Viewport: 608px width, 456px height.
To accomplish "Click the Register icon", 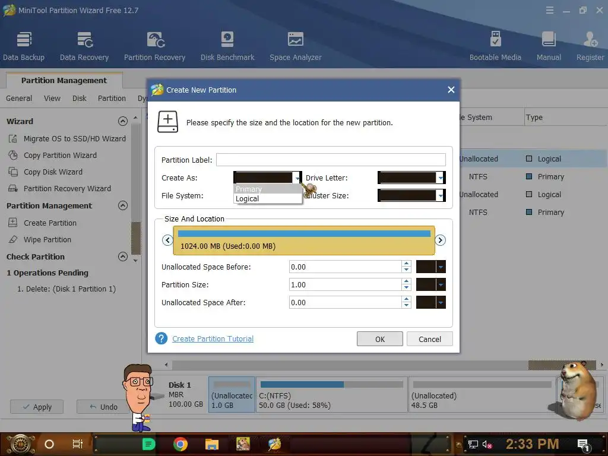I will coord(590,46).
